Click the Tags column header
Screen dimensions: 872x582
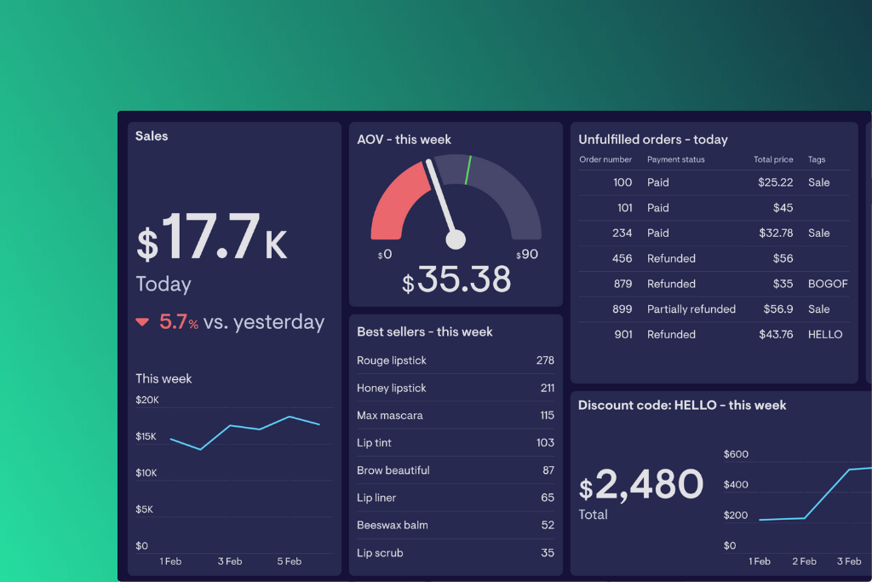point(817,159)
